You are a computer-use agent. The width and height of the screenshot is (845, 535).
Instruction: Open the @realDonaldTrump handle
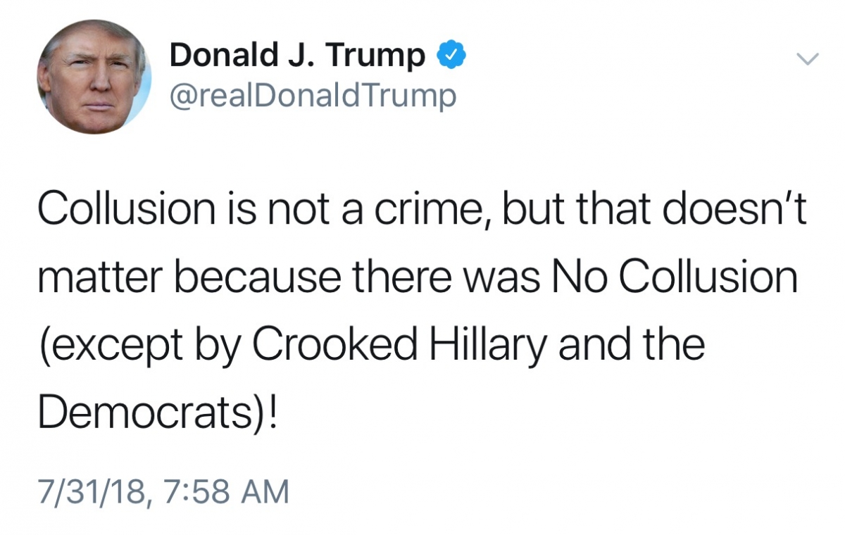tap(313, 96)
